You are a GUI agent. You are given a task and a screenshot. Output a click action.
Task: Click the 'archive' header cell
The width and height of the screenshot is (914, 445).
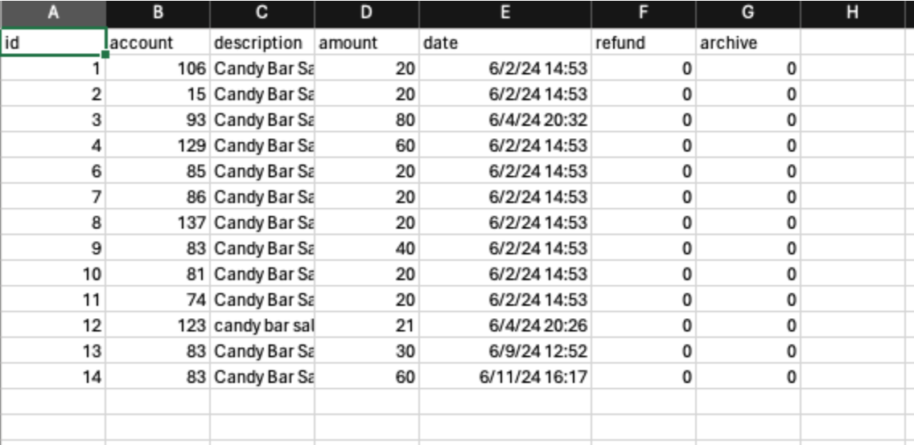[x=748, y=43]
